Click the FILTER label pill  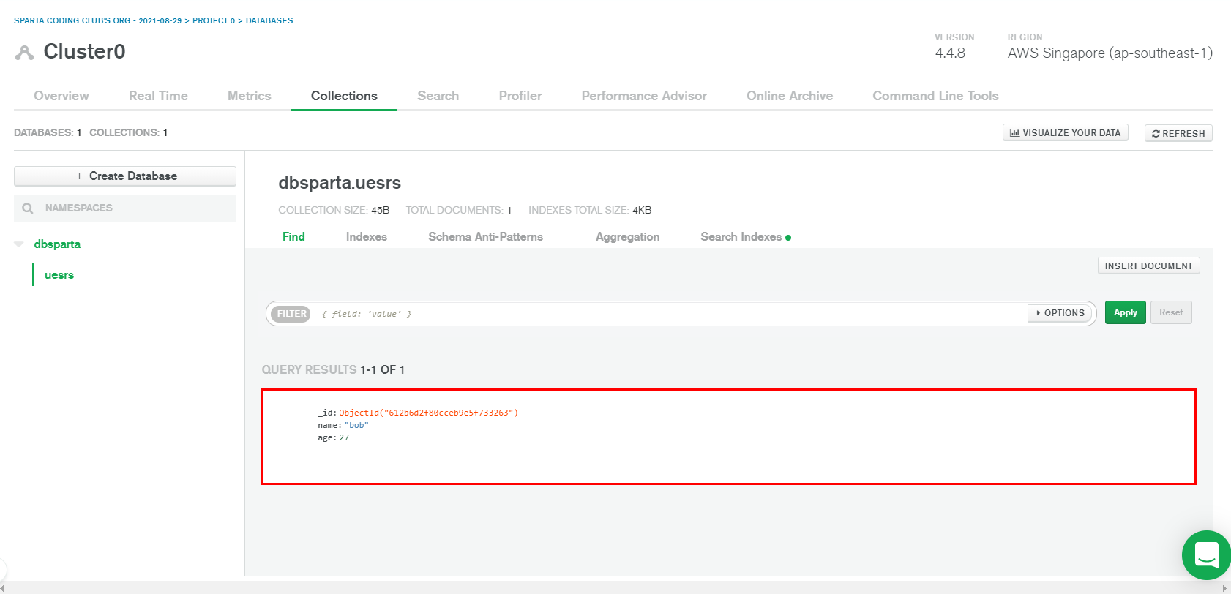291,314
